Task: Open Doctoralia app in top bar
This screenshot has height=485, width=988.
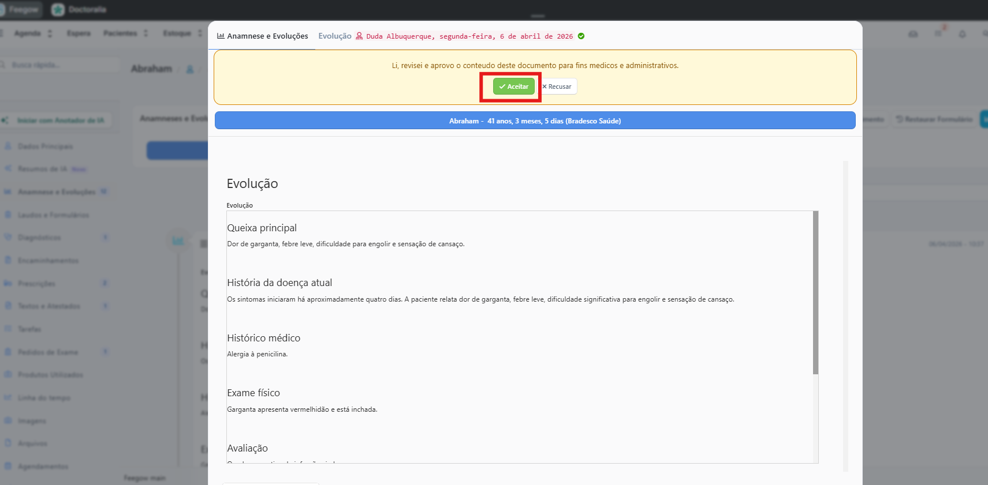Action: tap(79, 9)
